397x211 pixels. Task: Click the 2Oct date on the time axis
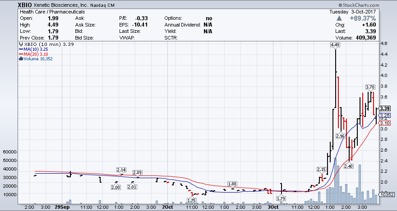(167, 207)
